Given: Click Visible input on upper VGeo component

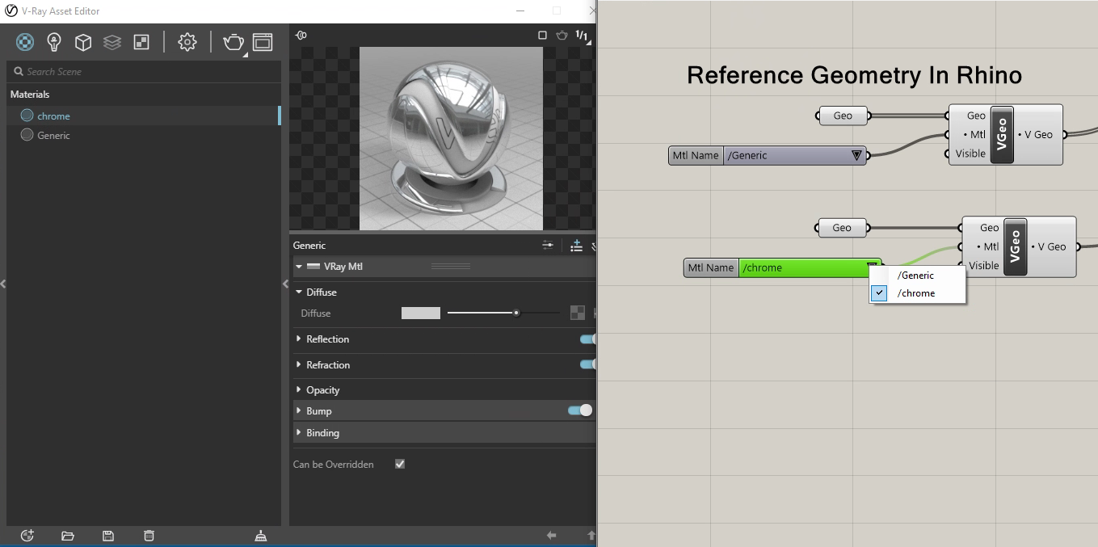Looking at the screenshot, I should click(x=970, y=154).
